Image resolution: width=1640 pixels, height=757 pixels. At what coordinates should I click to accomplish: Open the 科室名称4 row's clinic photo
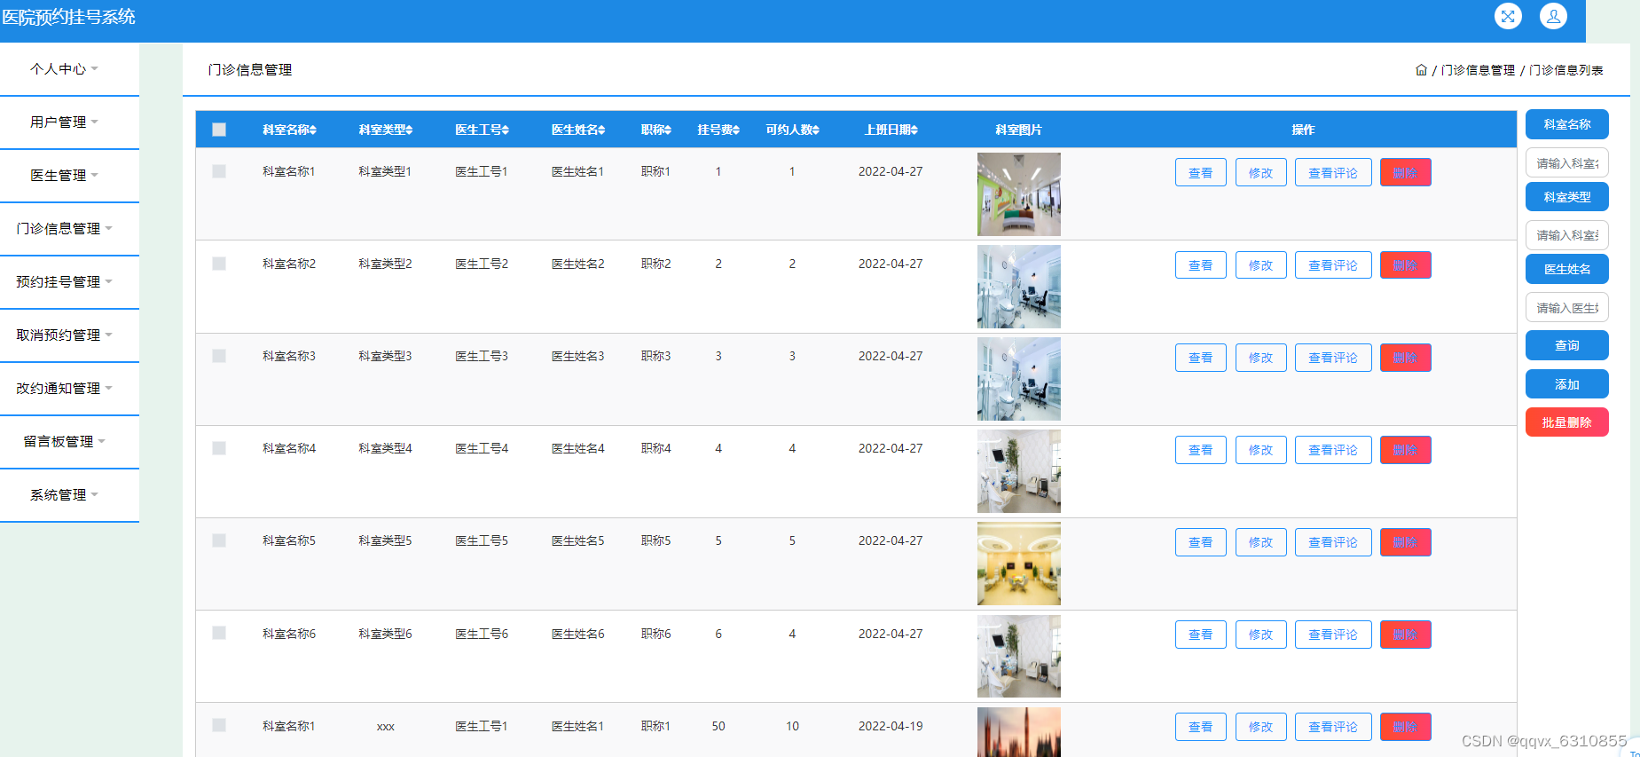pos(1018,471)
